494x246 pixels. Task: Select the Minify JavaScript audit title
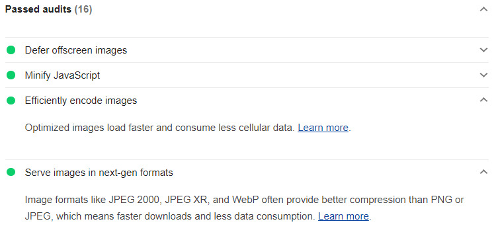point(62,75)
